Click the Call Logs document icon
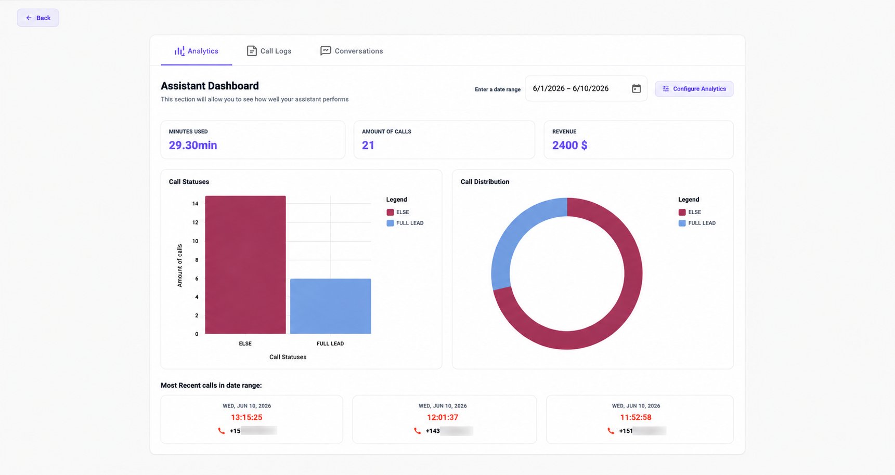Screen dimensions: 895x475 [x=252, y=51]
